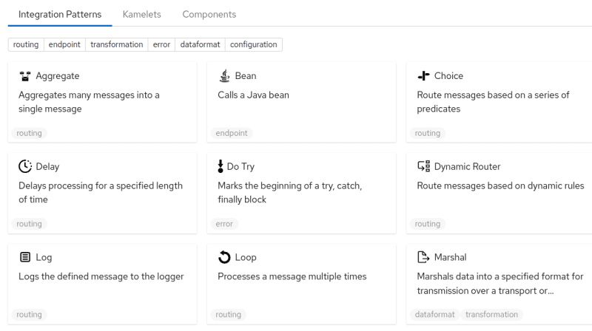Viewport: 592px width, 331px height.
Task: Toggle the routing filter tag
Action: tap(26, 44)
